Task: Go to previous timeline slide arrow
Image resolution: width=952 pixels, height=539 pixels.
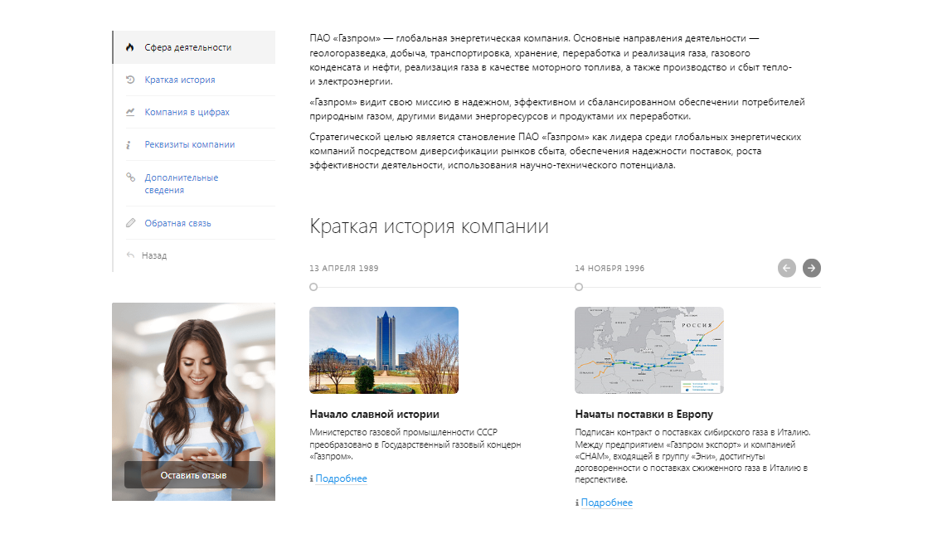Action: tap(787, 268)
